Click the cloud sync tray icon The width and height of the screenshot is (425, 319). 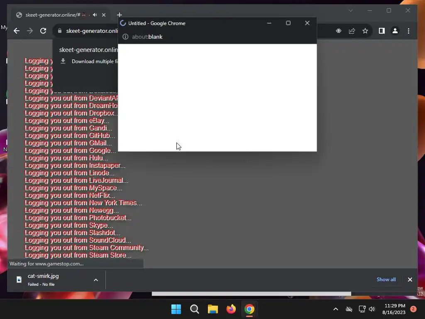tap(349, 309)
